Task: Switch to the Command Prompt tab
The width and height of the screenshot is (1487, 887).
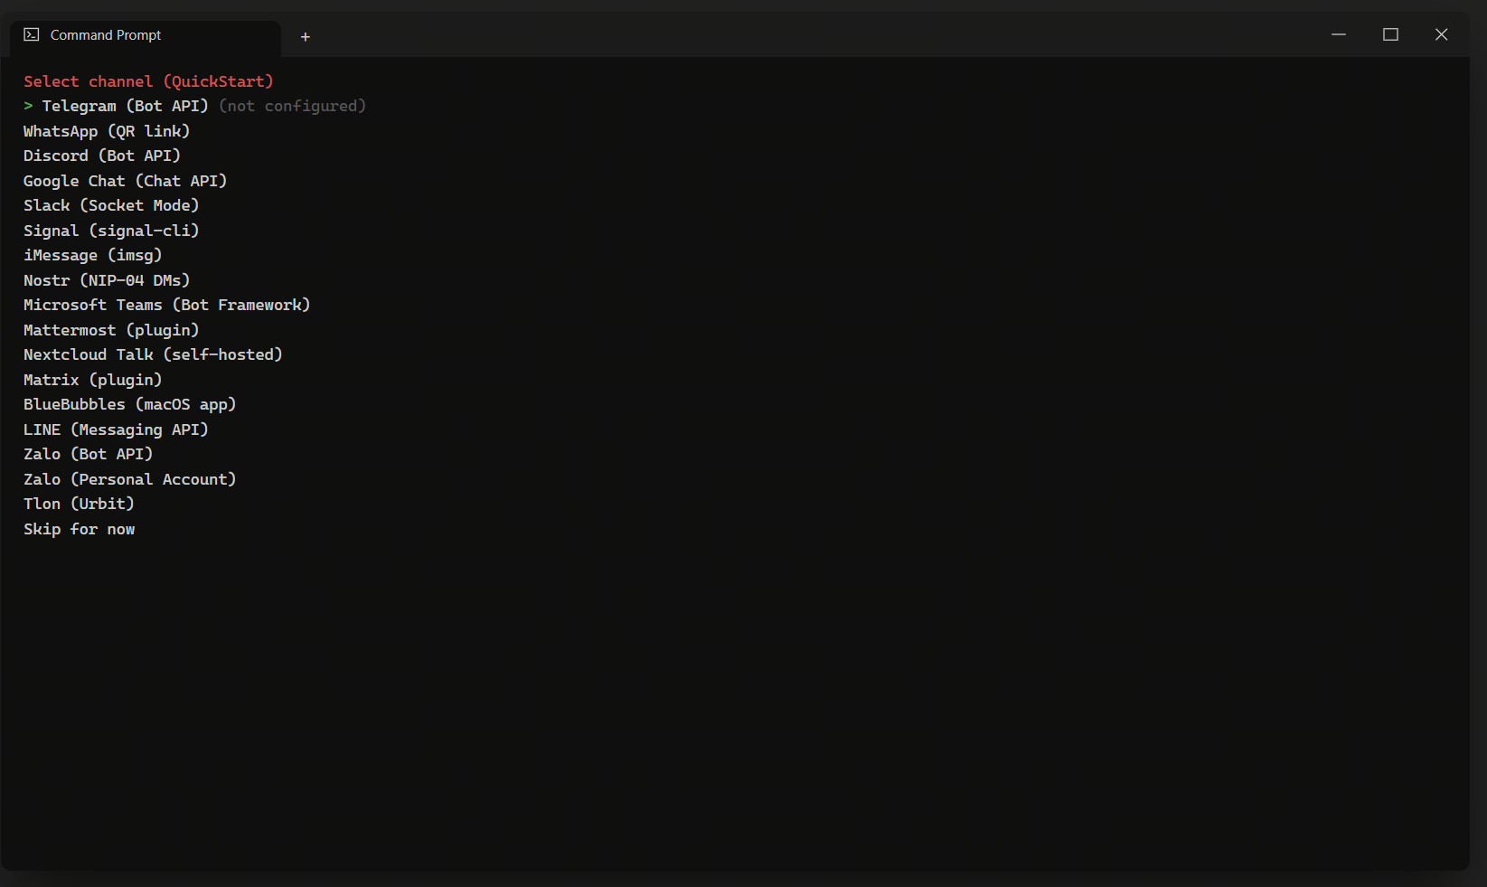Action: pyautogui.click(x=145, y=36)
